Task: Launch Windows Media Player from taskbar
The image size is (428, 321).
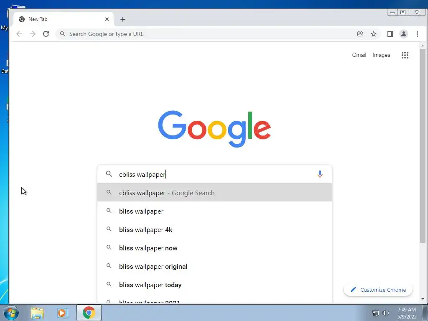Action: [x=62, y=313]
